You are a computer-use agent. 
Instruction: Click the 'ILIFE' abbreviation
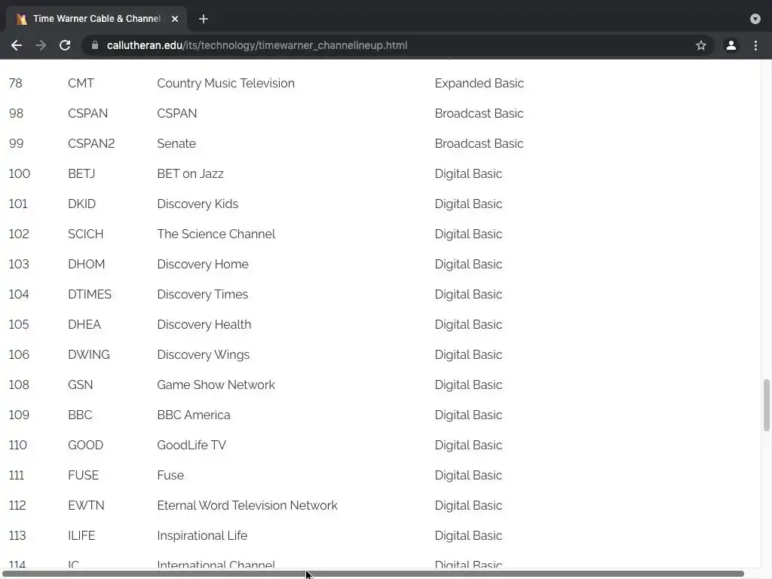tap(81, 536)
